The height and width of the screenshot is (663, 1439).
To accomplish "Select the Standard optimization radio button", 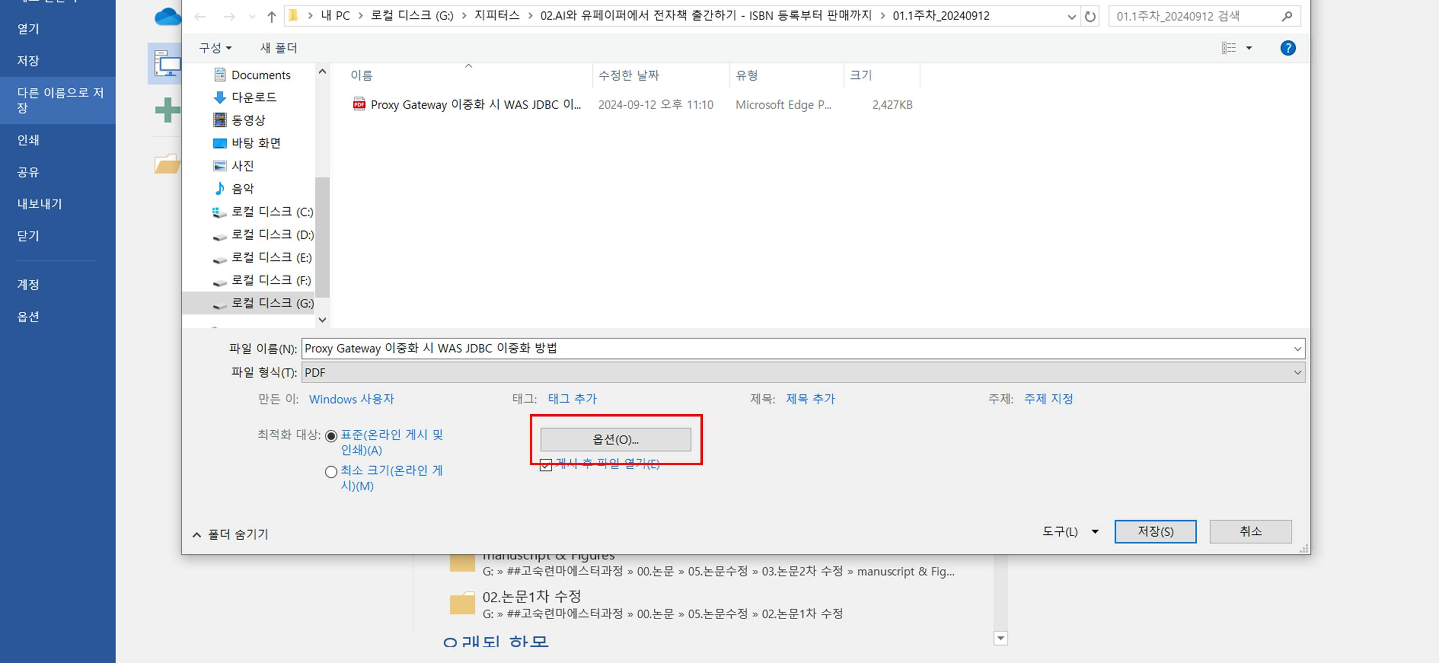I will point(331,436).
